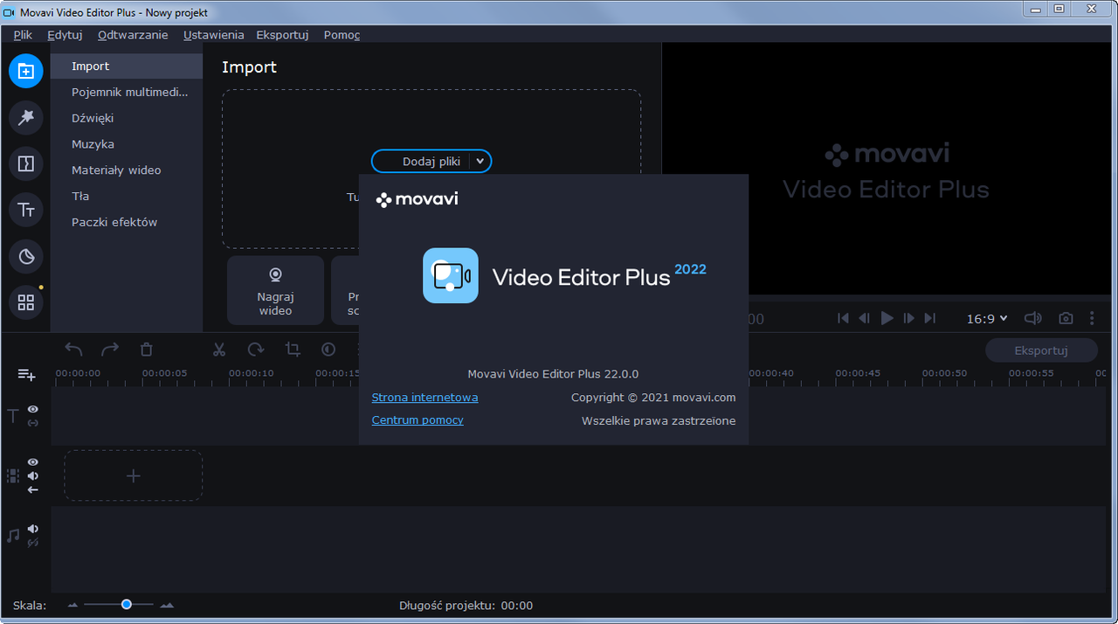1118x624 pixels.
Task: Toggle preview volume speaker icon
Action: [1033, 319]
